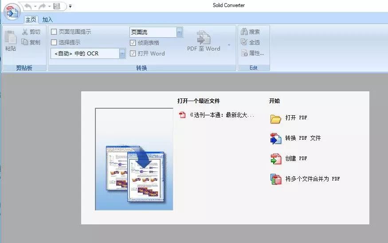The width and height of the screenshot is (388, 243).
Task: Expand the <自动> 中的 OCR dropdown
Action: 122,54
